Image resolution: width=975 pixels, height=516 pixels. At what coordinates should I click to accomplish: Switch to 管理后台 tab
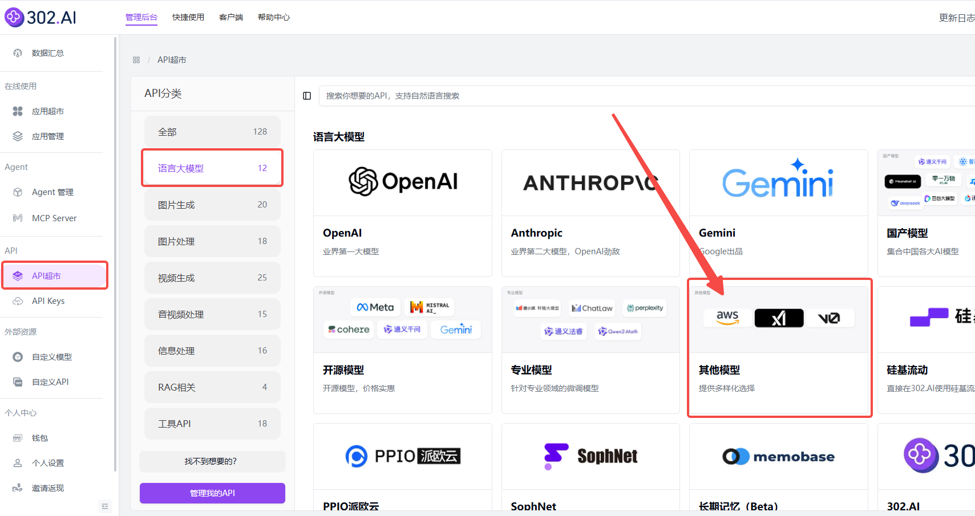pos(141,17)
